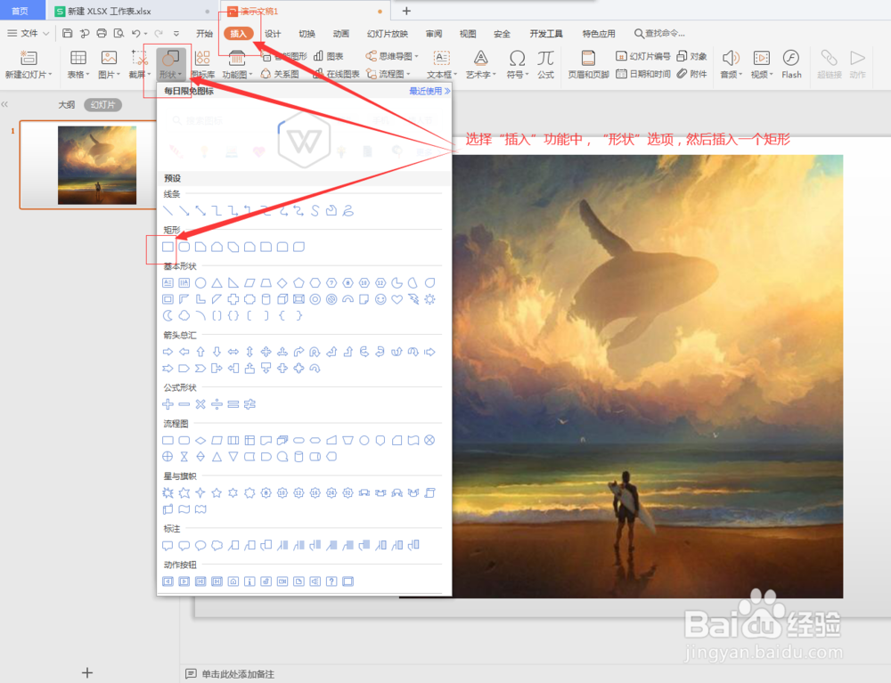Click the Redo arrow icon
The height and width of the screenshot is (683, 891).
pyautogui.click(x=159, y=34)
